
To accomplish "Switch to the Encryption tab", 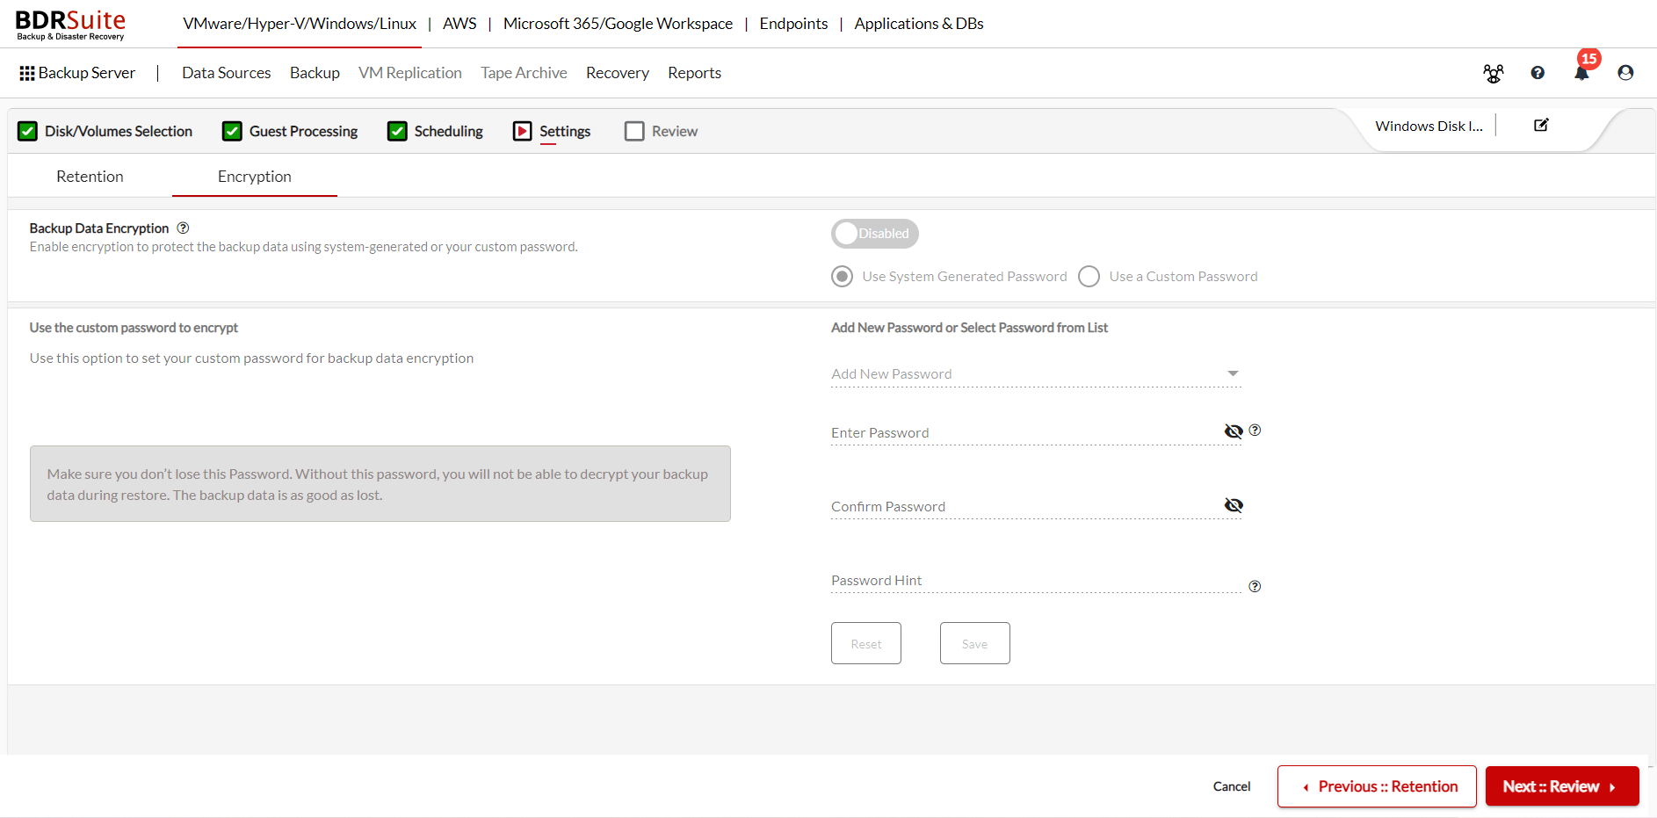I will [x=255, y=177].
